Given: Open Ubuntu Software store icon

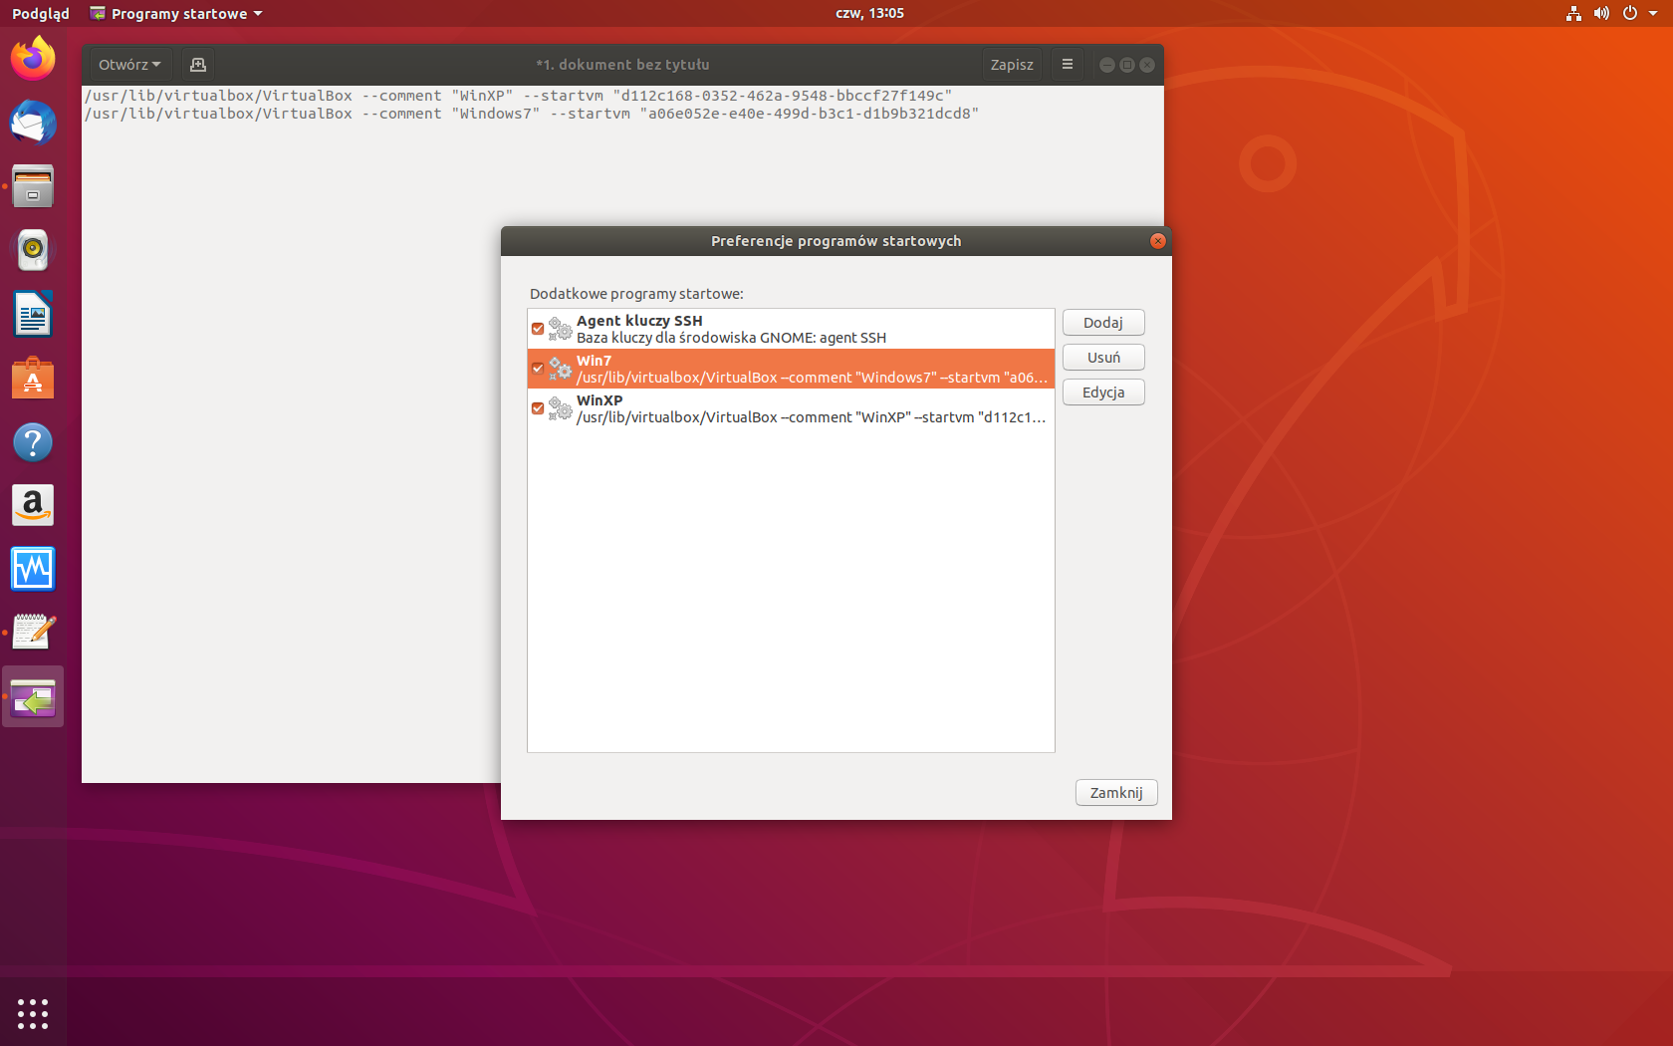Looking at the screenshot, I should tap(33, 379).
